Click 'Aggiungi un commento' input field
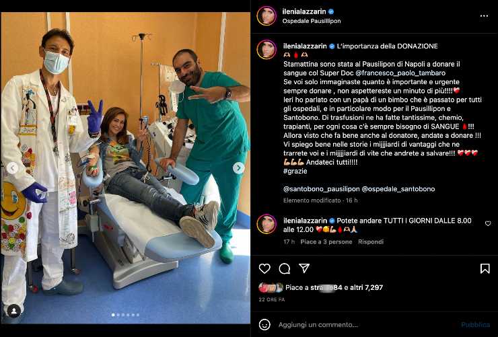Image resolution: width=498 pixels, height=337 pixels. click(x=318, y=325)
